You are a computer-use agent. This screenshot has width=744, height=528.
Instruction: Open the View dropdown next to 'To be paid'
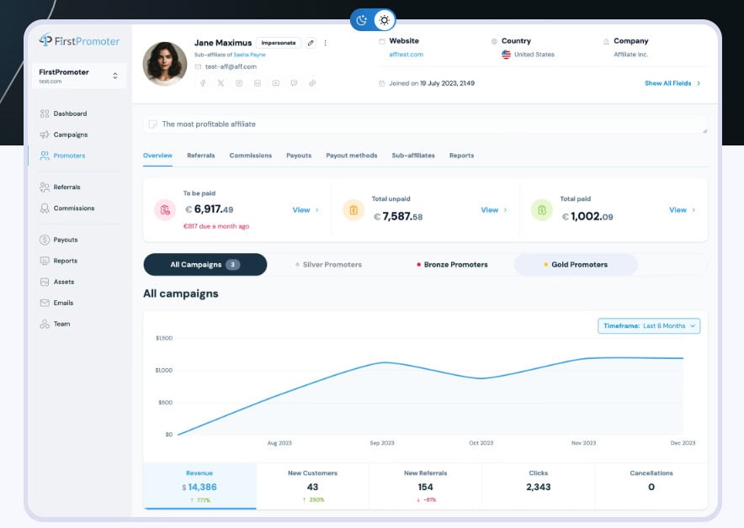(304, 210)
